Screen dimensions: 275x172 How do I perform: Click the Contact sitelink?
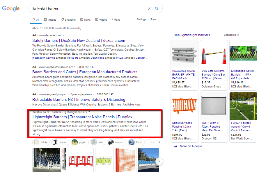141,58
